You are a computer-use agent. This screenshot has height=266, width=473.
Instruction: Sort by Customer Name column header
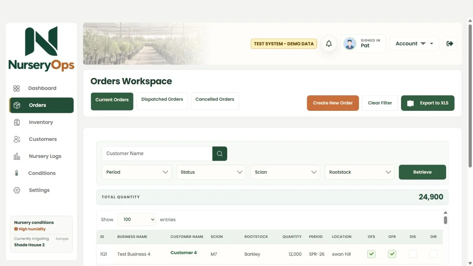click(187, 237)
